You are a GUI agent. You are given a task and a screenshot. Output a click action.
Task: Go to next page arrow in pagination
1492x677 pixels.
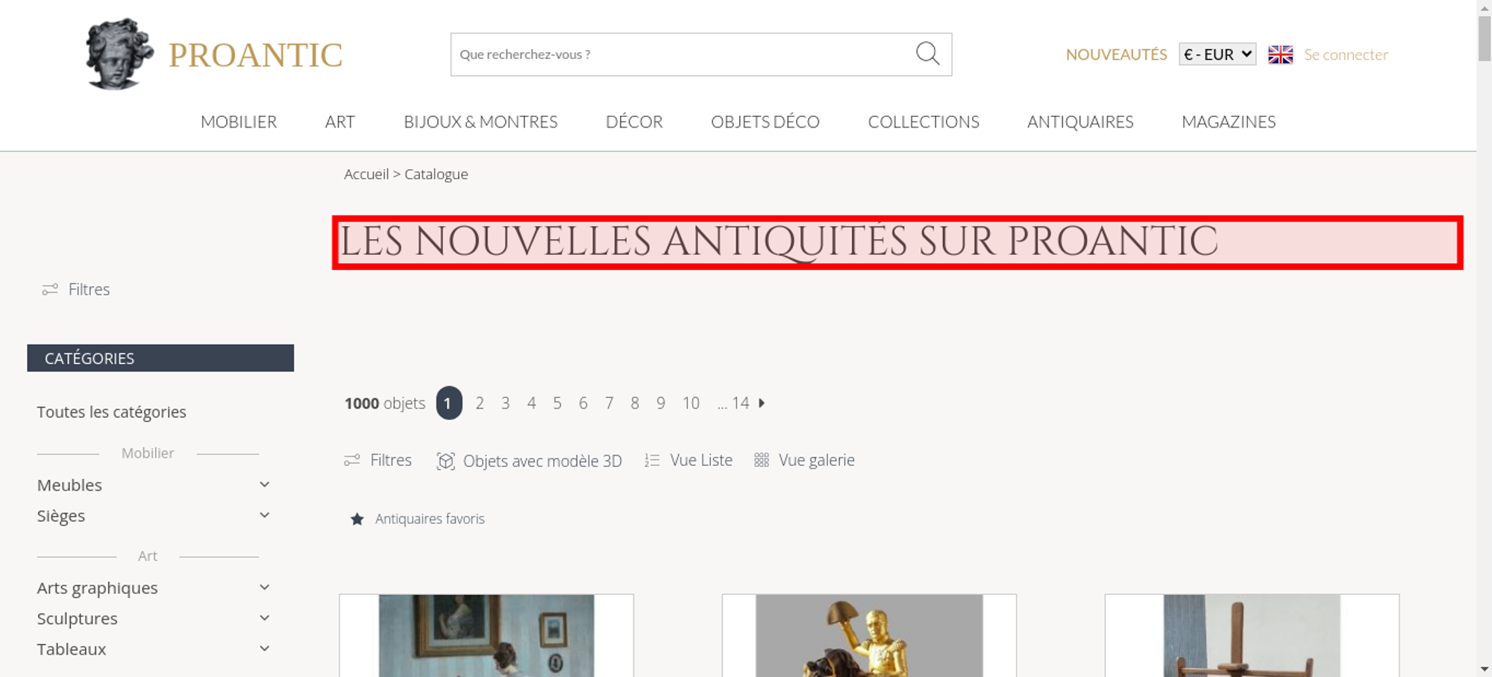762,403
